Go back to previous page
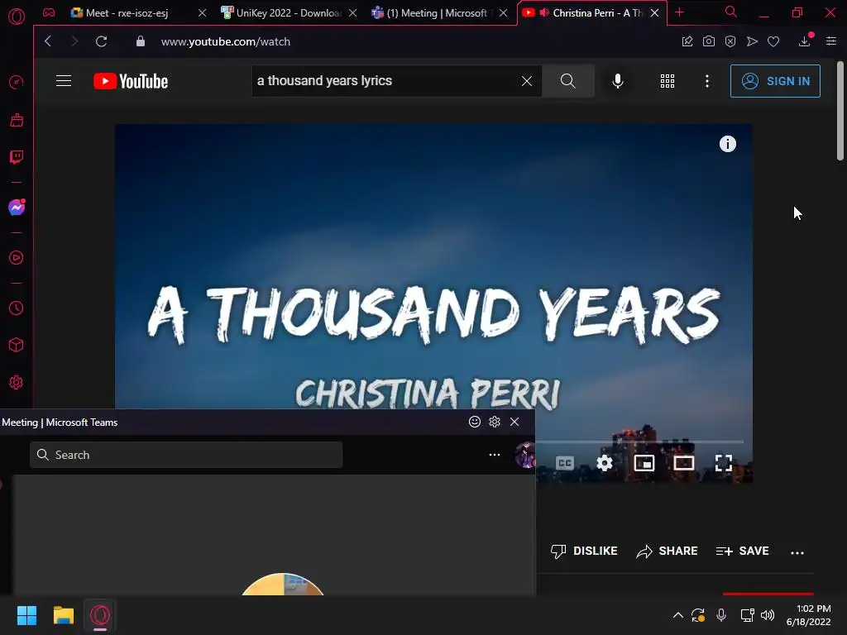 click(48, 41)
